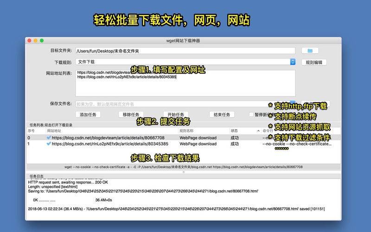Click the 成功 status in row 1

235,144
